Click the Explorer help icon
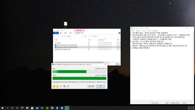Viewport: 195px width, 110px height. 119,33
